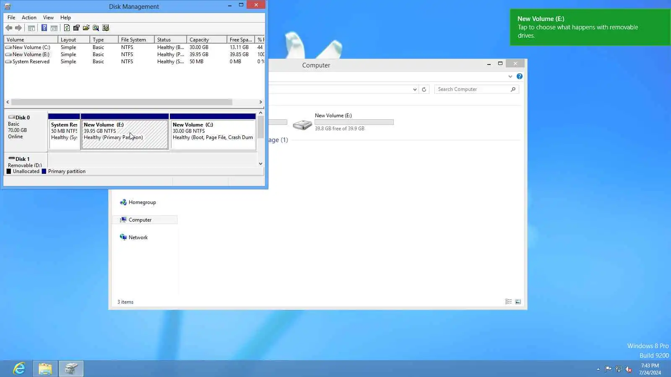Click the Disk Management taskbar button

click(x=71, y=369)
